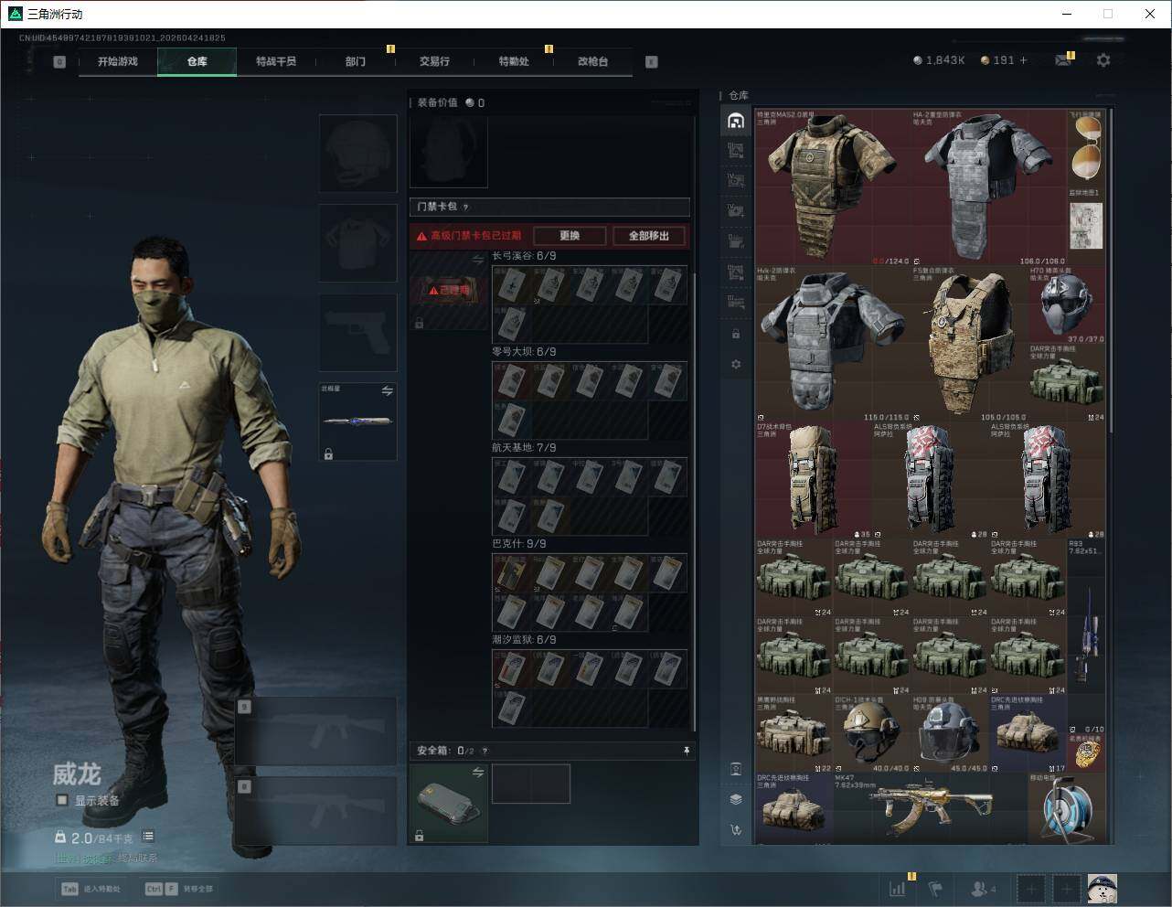Viewport: 1172px width, 907px height.
Task: Select the DICH-1 tactical helmet item
Action: tap(872, 733)
